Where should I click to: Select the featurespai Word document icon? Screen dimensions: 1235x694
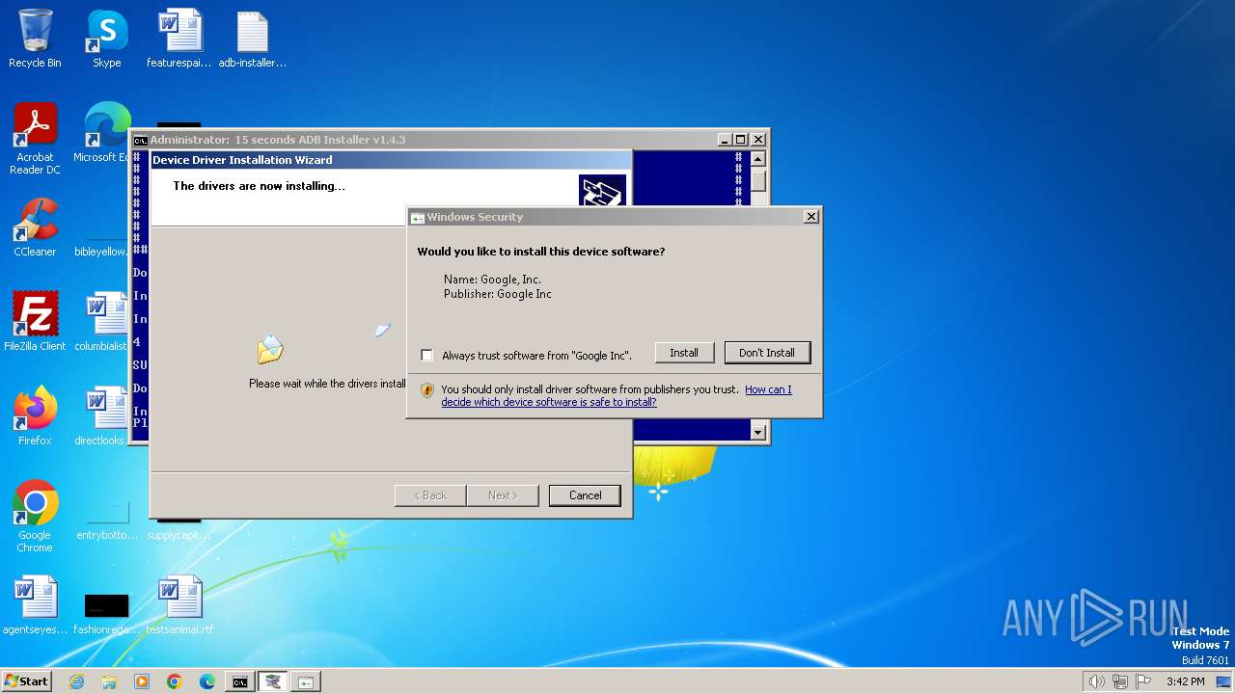coord(179,39)
